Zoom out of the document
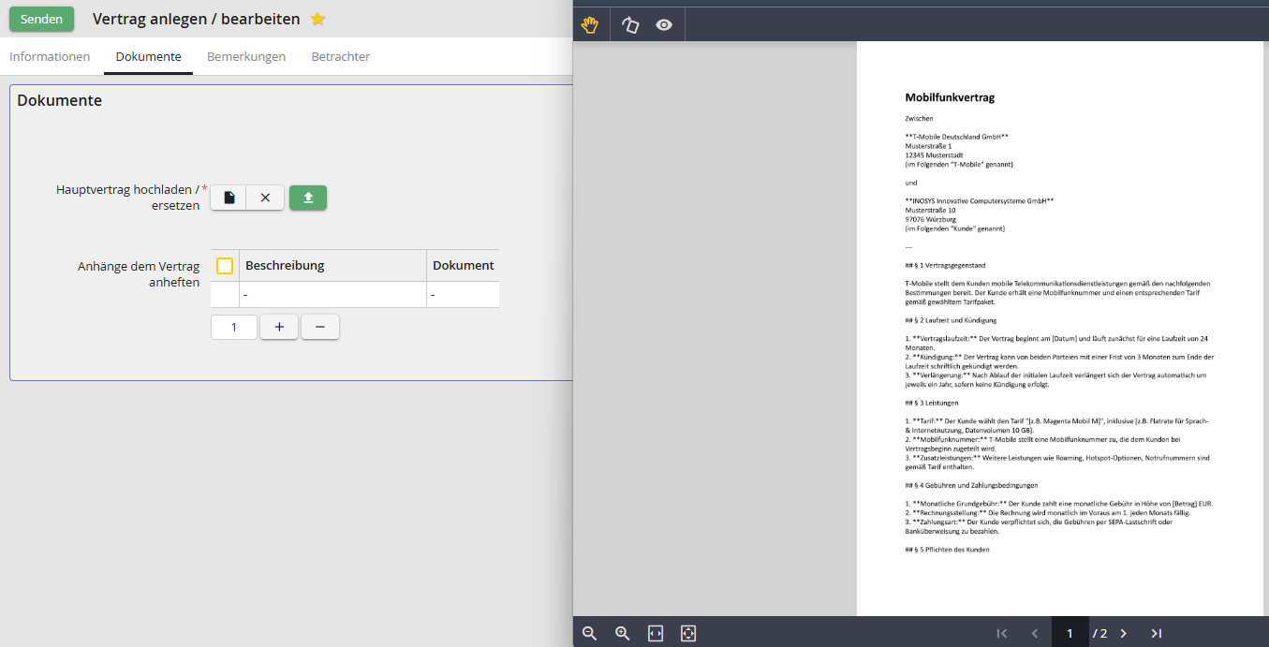Image resolution: width=1269 pixels, height=647 pixels. coord(589,633)
